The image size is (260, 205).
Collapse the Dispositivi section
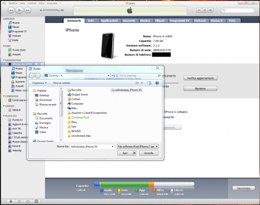point(4,60)
